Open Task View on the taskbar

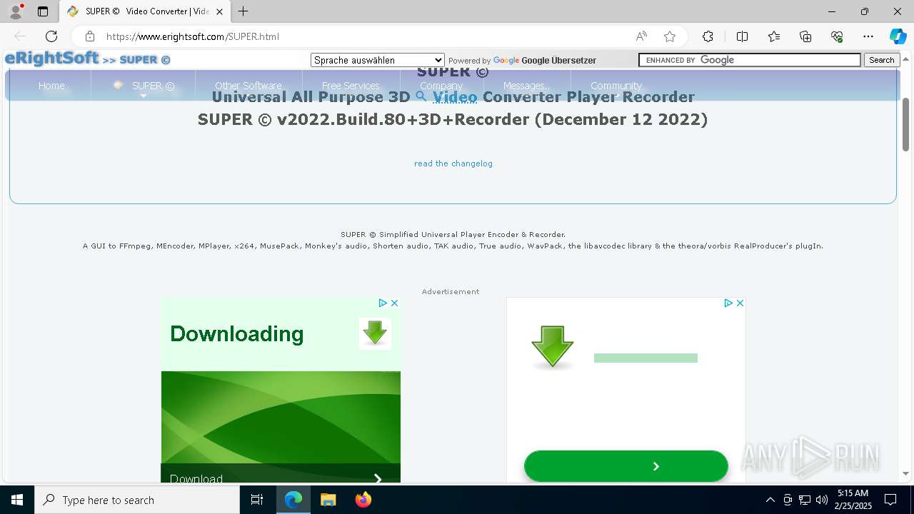point(257,500)
